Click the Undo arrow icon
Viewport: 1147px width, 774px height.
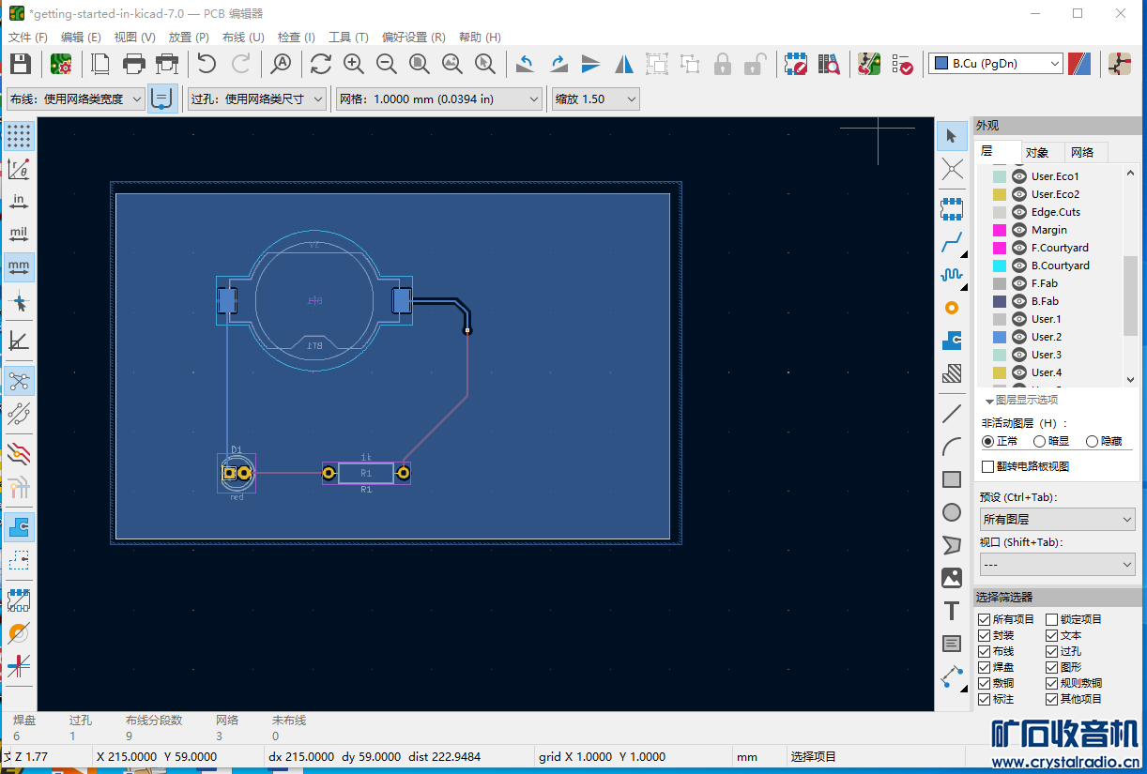coord(206,64)
